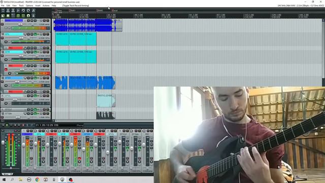Viewport: 325px width, 183px height.
Task: Click the master volume fader in the mixer
Action: tap(3, 142)
